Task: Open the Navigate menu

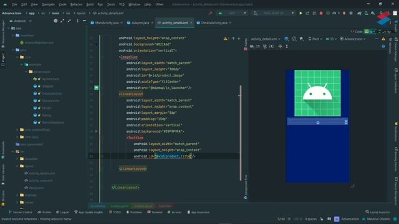Action: 48,4
